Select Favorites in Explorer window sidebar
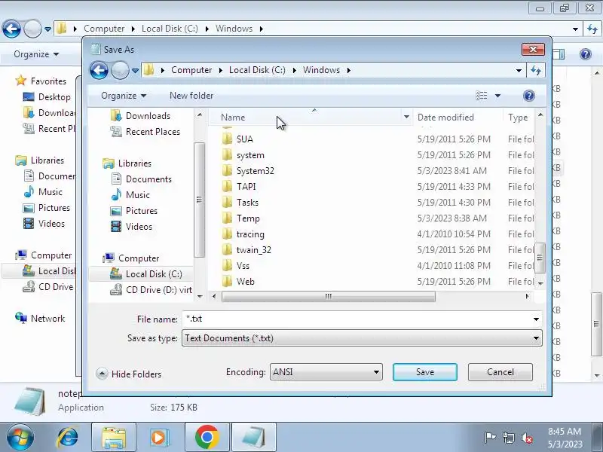Image resolution: width=603 pixels, height=452 pixels. click(41, 81)
